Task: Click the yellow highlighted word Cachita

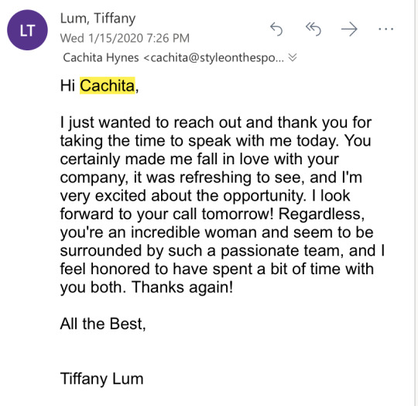Action: (108, 86)
